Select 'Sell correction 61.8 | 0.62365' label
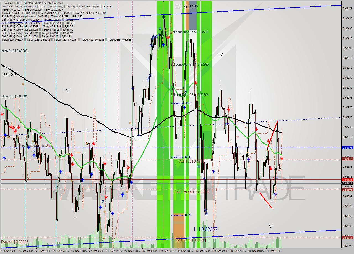This screenshot has width=354, height=254. tap(190, 64)
